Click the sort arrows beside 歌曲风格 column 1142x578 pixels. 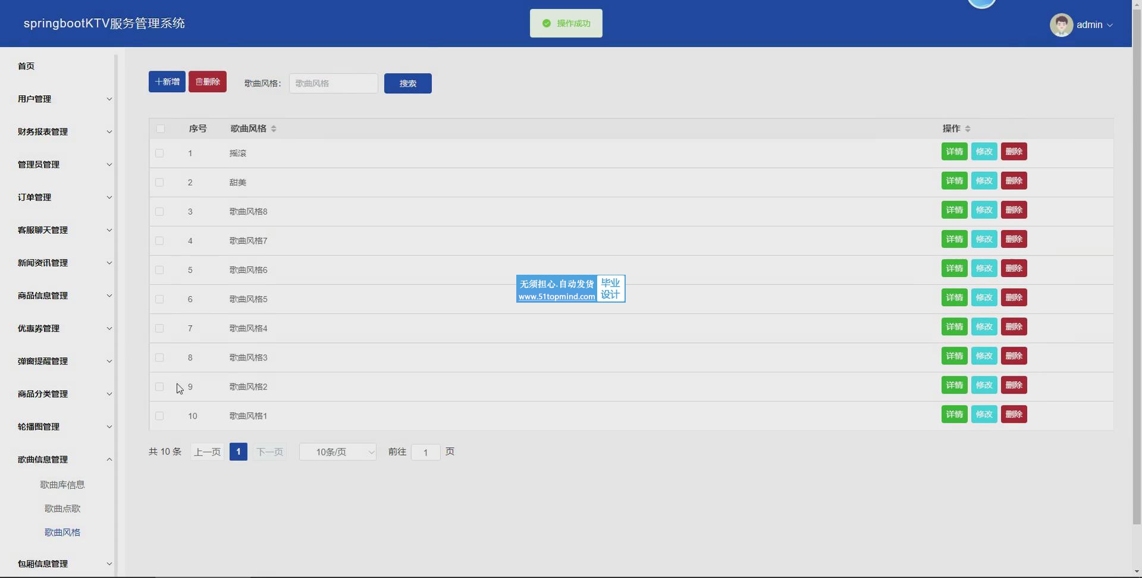(274, 128)
